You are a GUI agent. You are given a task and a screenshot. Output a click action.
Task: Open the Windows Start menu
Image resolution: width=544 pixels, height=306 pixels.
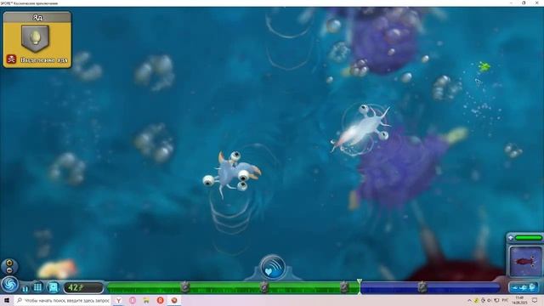pos(6,300)
